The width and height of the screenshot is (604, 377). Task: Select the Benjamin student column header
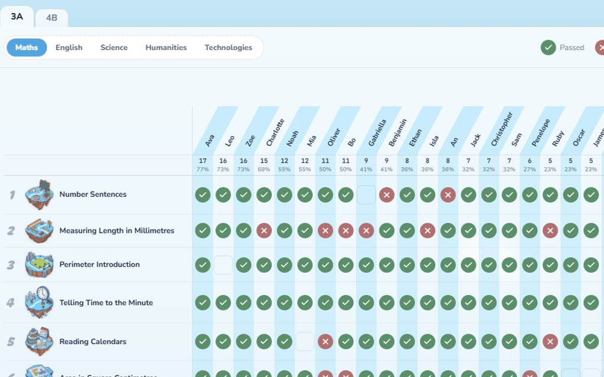pos(398,133)
